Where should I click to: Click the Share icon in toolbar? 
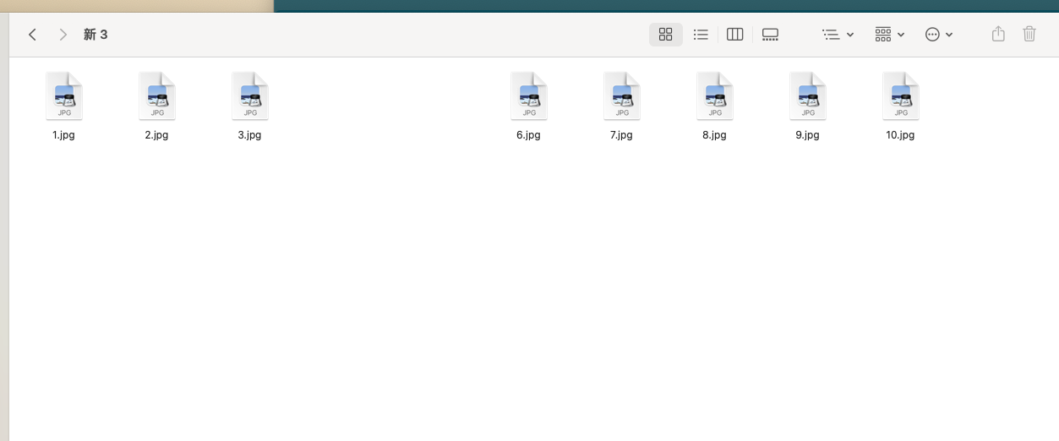tap(998, 34)
